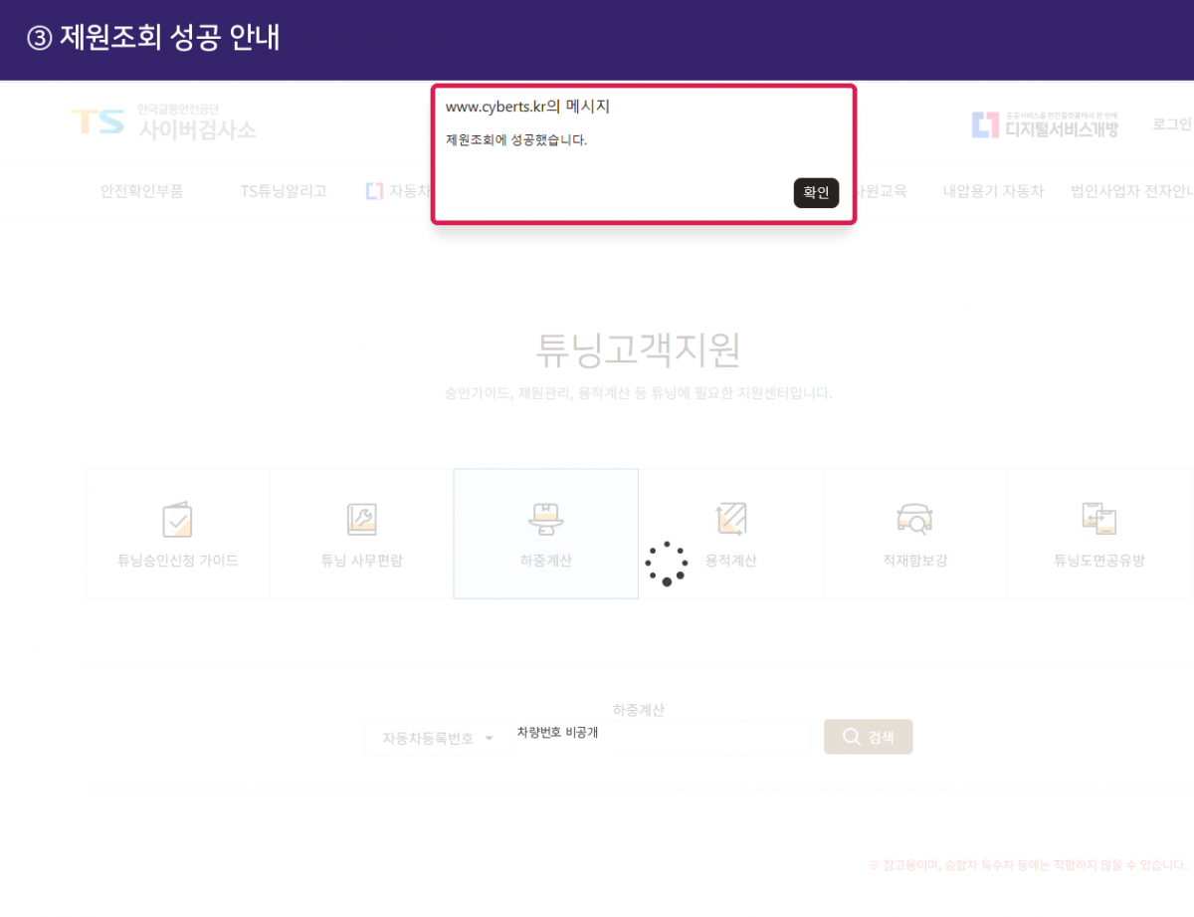The width and height of the screenshot is (1194, 917).
Task: Click the 튜닝도면공유방 label text
Action: pos(1099,561)
